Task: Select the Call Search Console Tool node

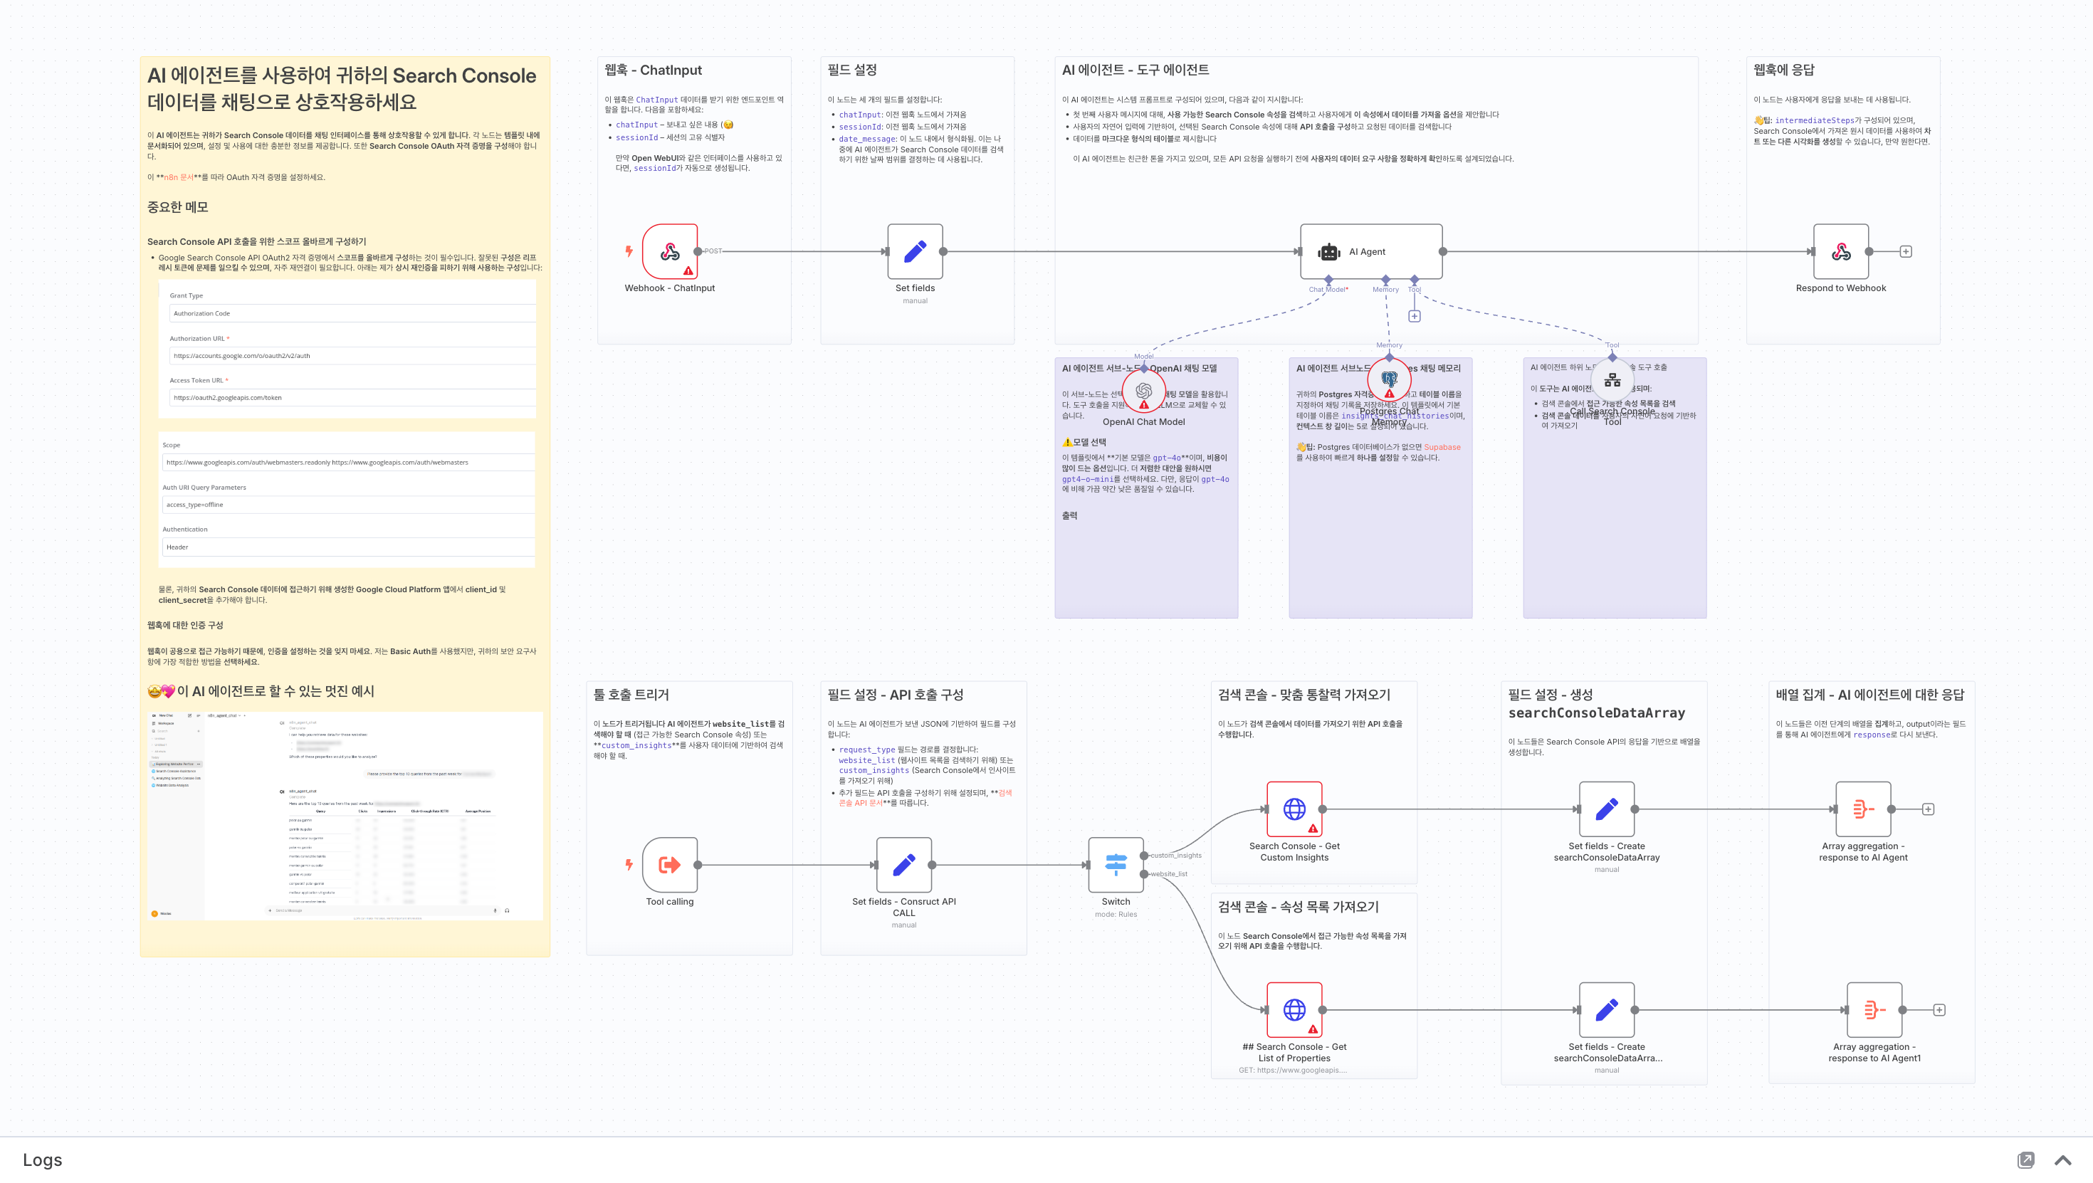Action: coord(1612,380)
